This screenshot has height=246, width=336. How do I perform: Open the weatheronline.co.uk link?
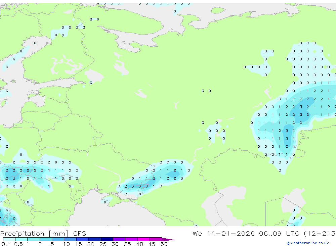pos(308,243)
